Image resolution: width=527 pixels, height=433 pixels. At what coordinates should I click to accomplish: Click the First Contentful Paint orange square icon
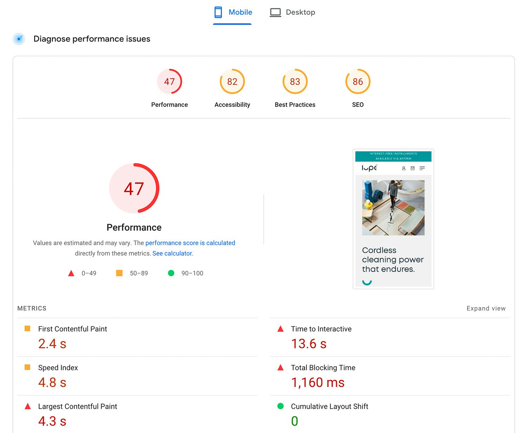[27, 329]
